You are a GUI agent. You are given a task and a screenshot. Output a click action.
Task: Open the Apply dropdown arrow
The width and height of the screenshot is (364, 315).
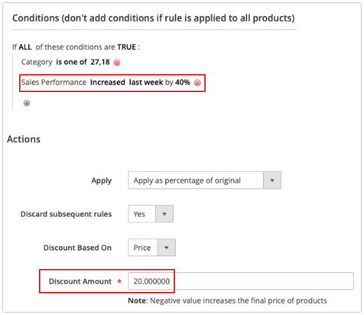[x=272, y=180]
